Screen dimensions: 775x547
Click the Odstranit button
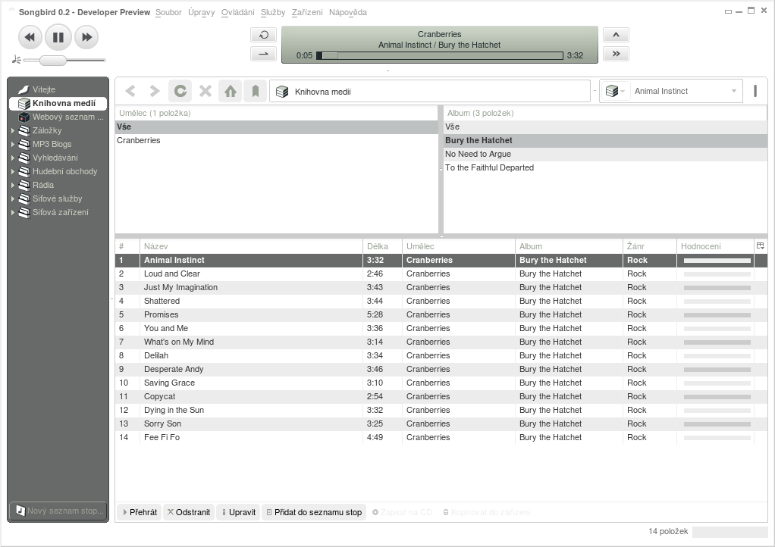(x=189, y=512)
